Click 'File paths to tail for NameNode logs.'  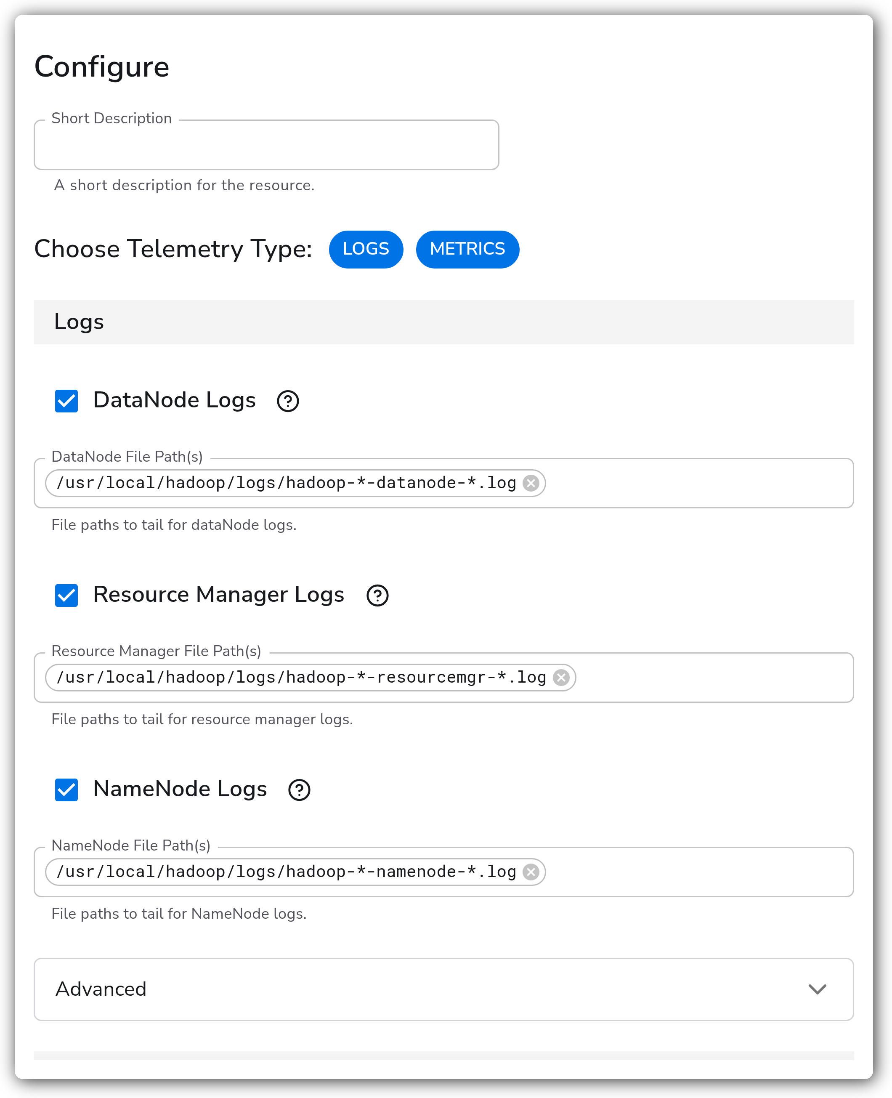point(179,914)
